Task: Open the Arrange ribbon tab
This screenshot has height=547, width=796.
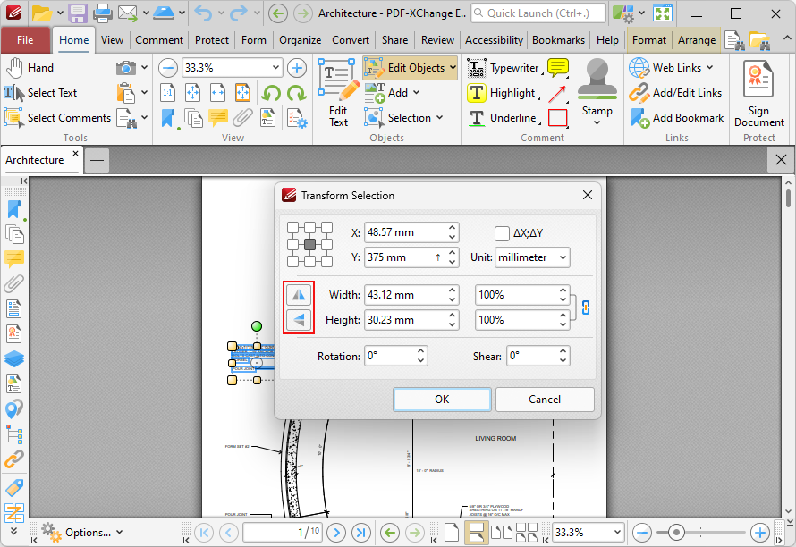Action: click(x=697, y=40)
